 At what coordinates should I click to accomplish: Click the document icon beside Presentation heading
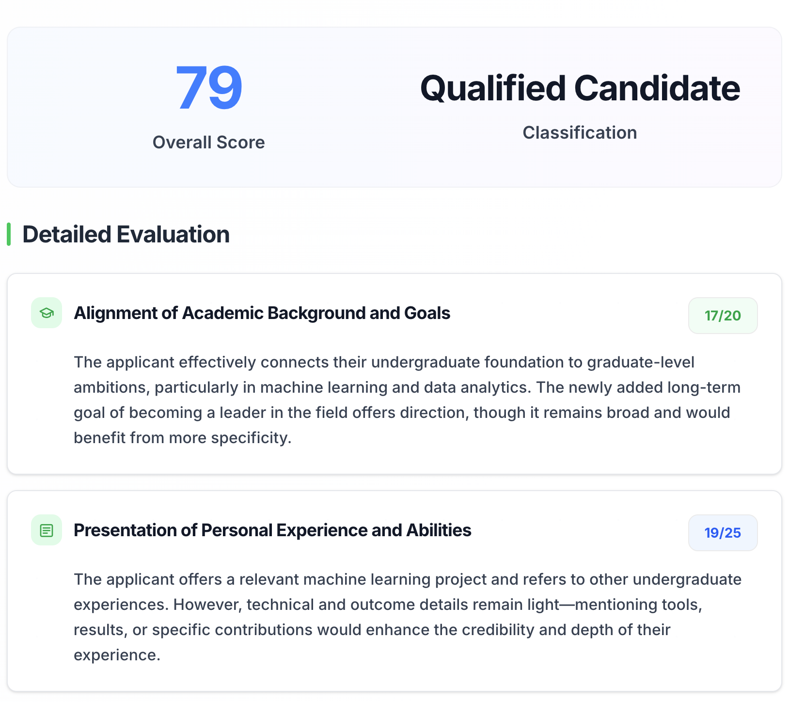(x=47, y=530)
